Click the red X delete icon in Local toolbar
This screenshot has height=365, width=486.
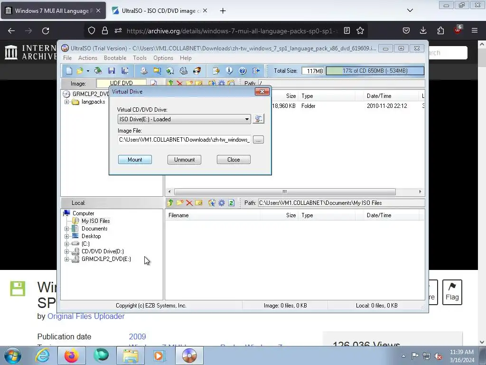tap(189, 203)
